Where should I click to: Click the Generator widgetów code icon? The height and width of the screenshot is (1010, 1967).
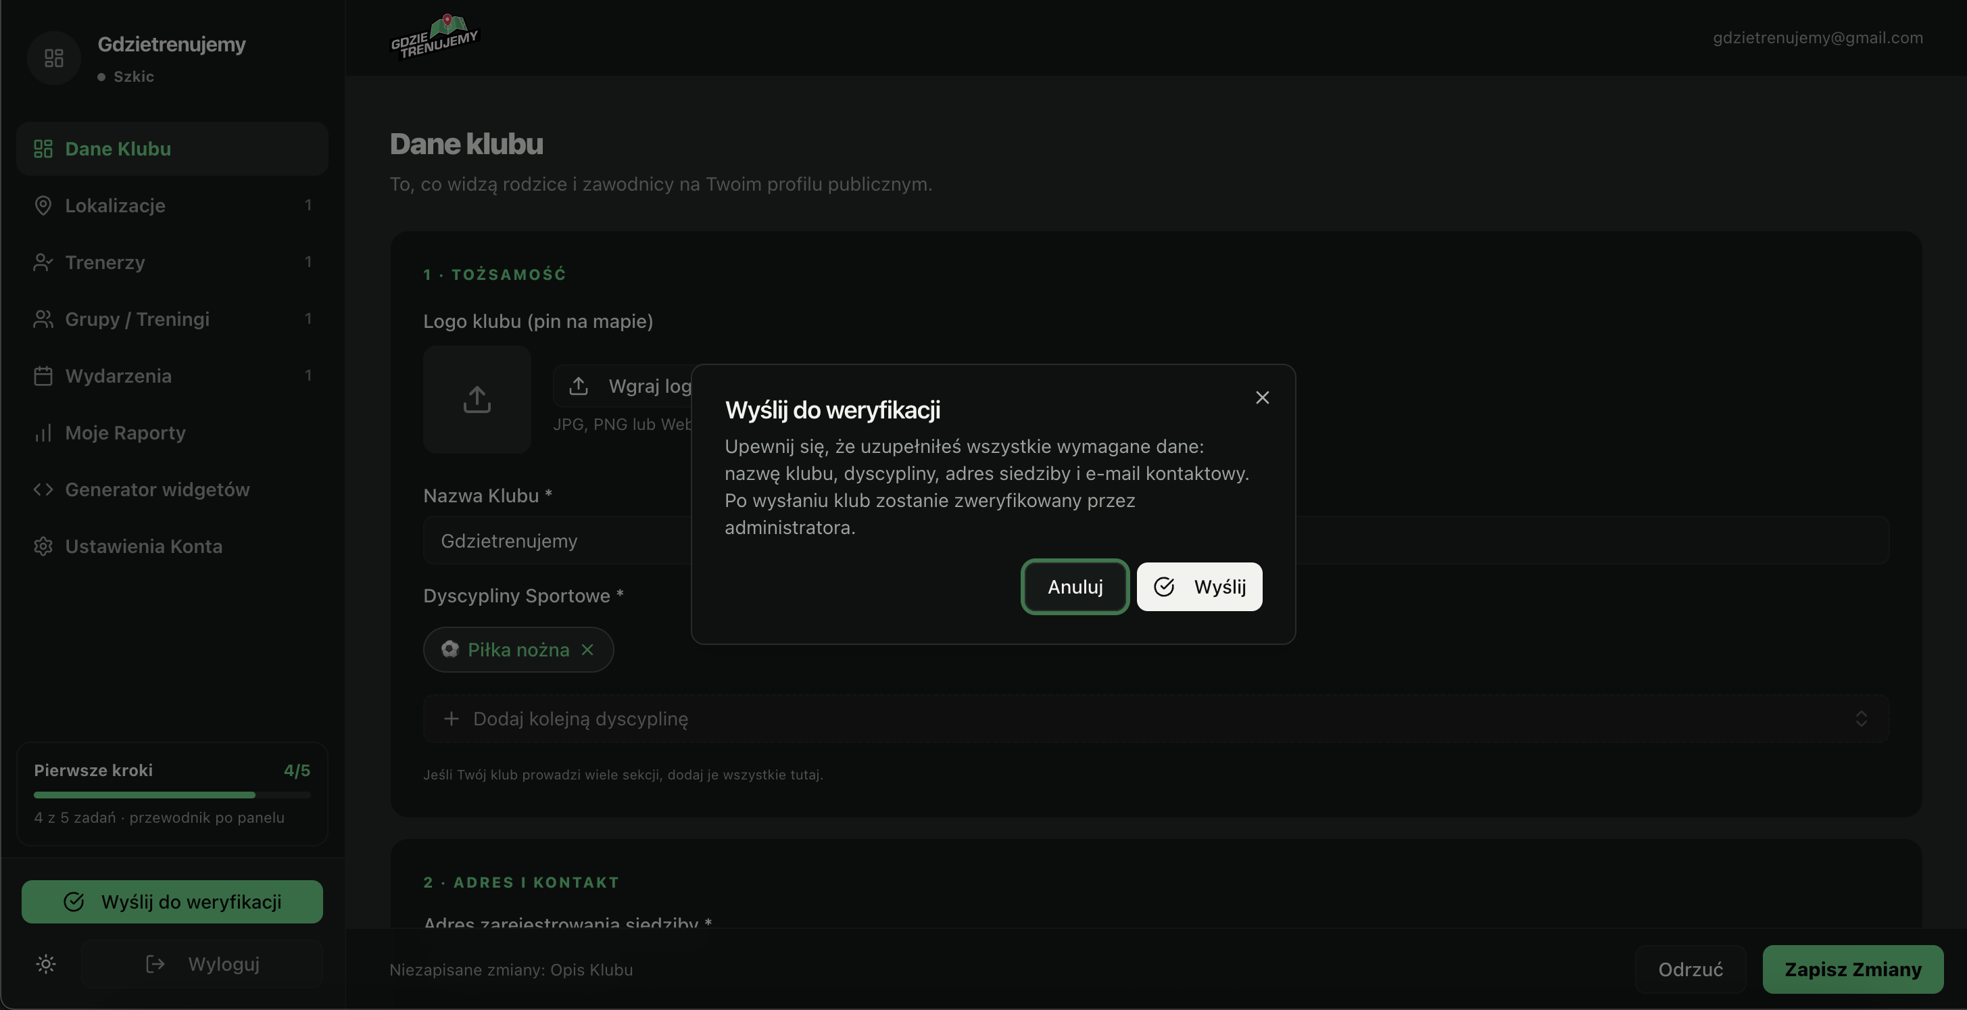(x=43, y=489)
